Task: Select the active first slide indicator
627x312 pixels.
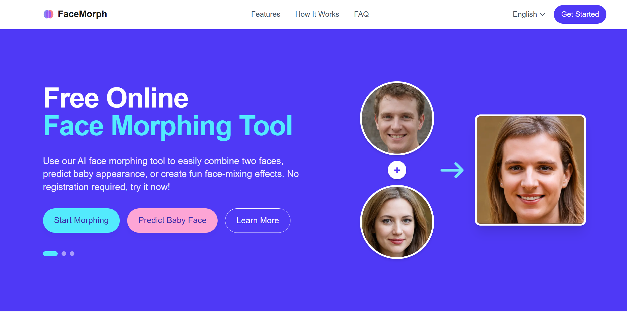Action: (50, 254)
